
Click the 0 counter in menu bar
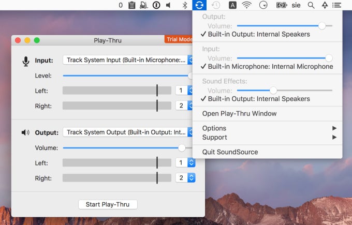[x=121, y=5]
